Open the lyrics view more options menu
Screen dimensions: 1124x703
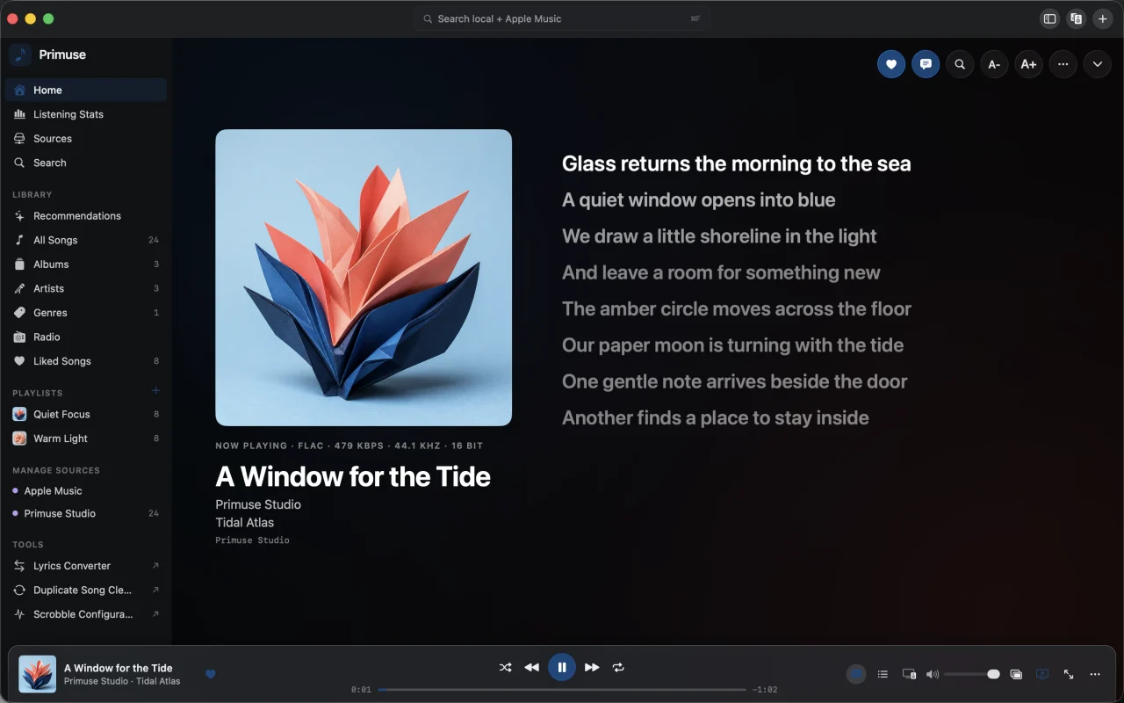(1063, 64)
